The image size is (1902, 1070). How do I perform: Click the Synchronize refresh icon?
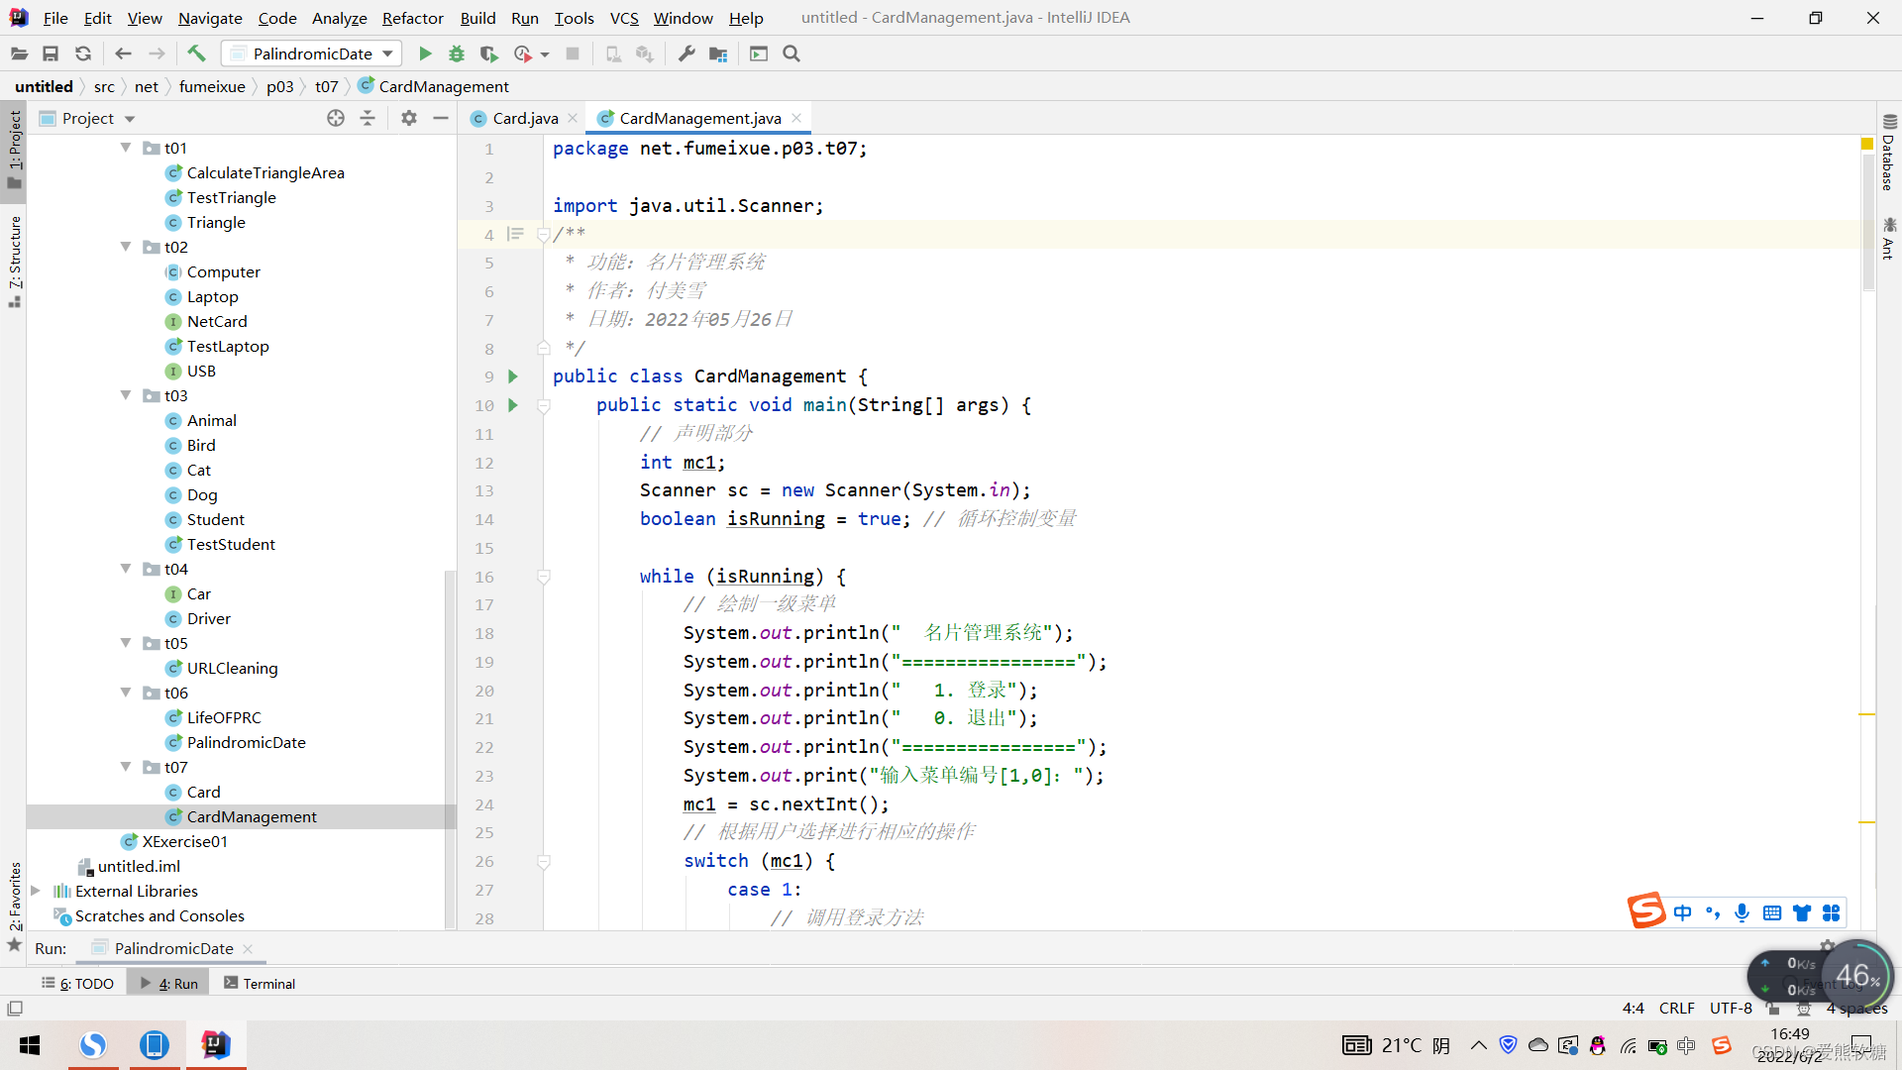point(83,53)
